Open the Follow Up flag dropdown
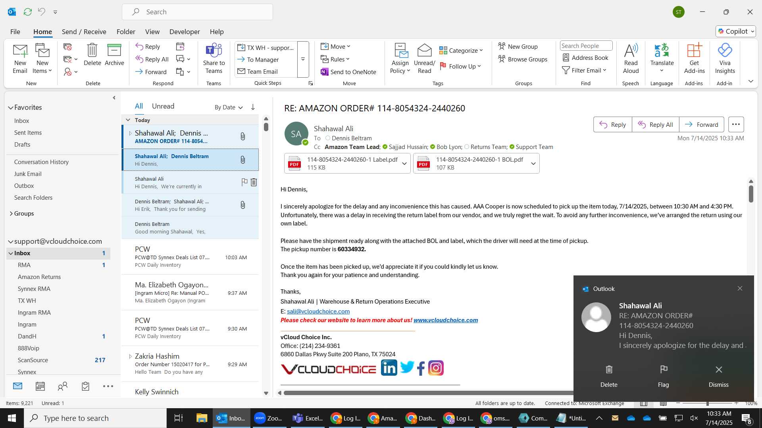 pos(460,66)
